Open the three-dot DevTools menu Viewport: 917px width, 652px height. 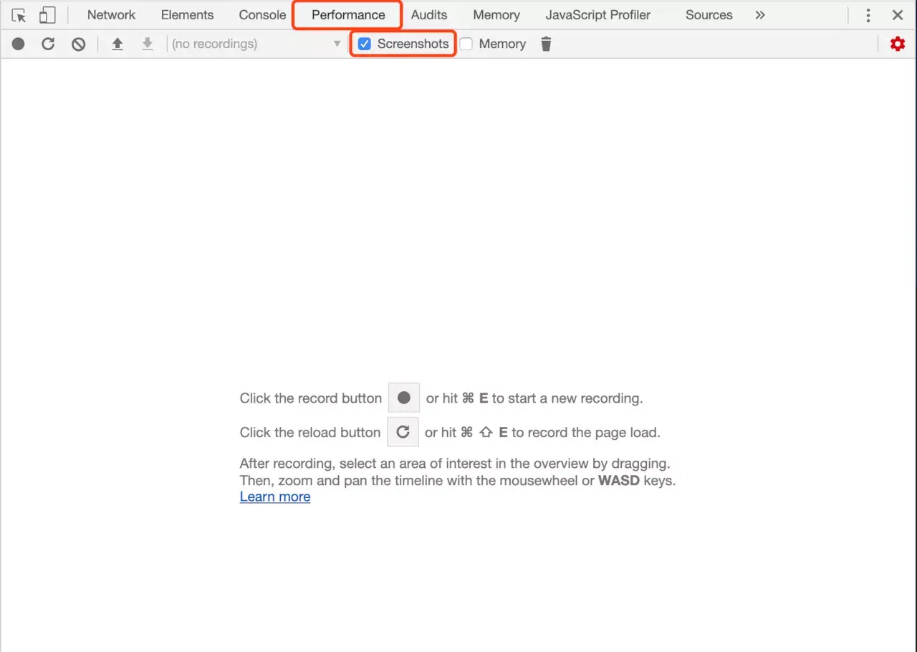pos(868,15)
